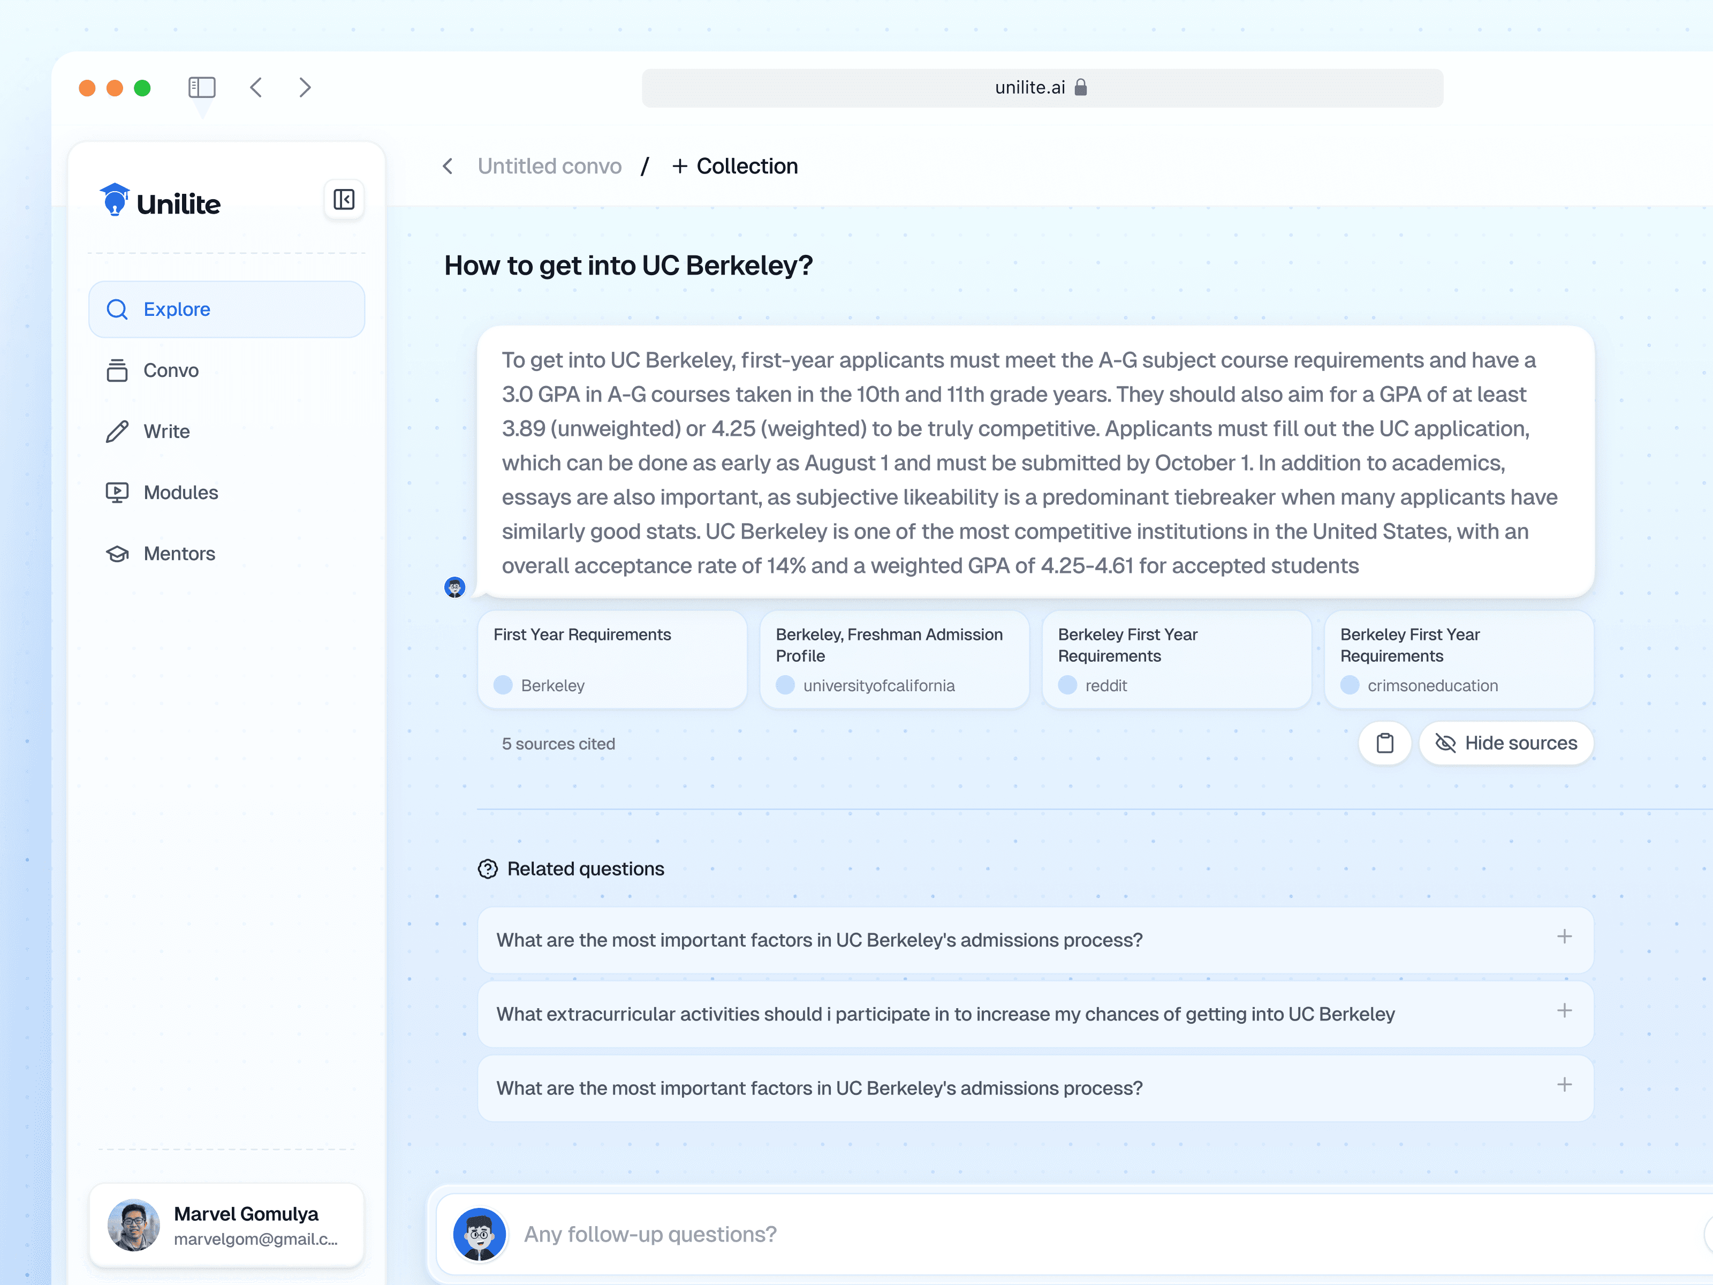Screen dimensions: 1713x1285
Task: Click the lock icon in address bar
Action: click(x=1081, y=87)
